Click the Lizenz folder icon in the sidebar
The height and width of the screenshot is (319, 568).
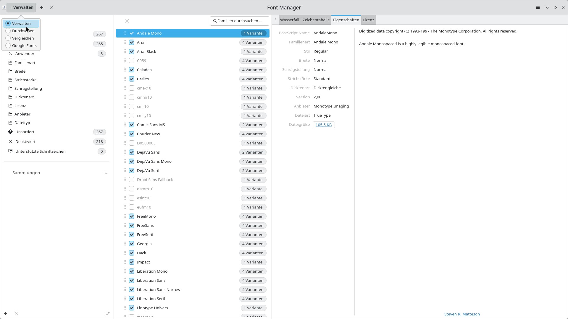click(x=10, y=106)
